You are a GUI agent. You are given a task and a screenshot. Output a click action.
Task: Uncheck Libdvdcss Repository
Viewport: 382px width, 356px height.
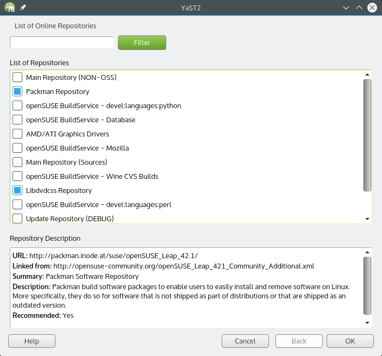pos(17,190)
